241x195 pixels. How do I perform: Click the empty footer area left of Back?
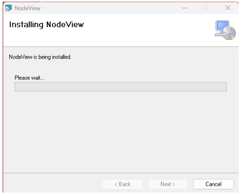coord(52,184)
